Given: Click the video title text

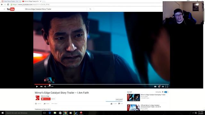Looking at the screenshot, I should (x=62, y=93).
